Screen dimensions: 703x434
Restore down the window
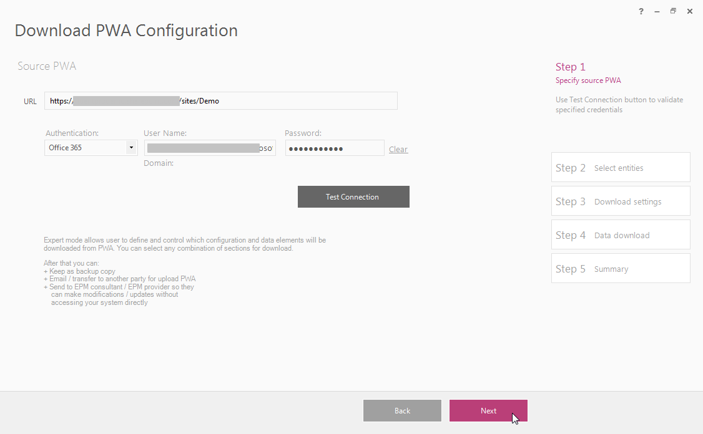tap(673, 11)
